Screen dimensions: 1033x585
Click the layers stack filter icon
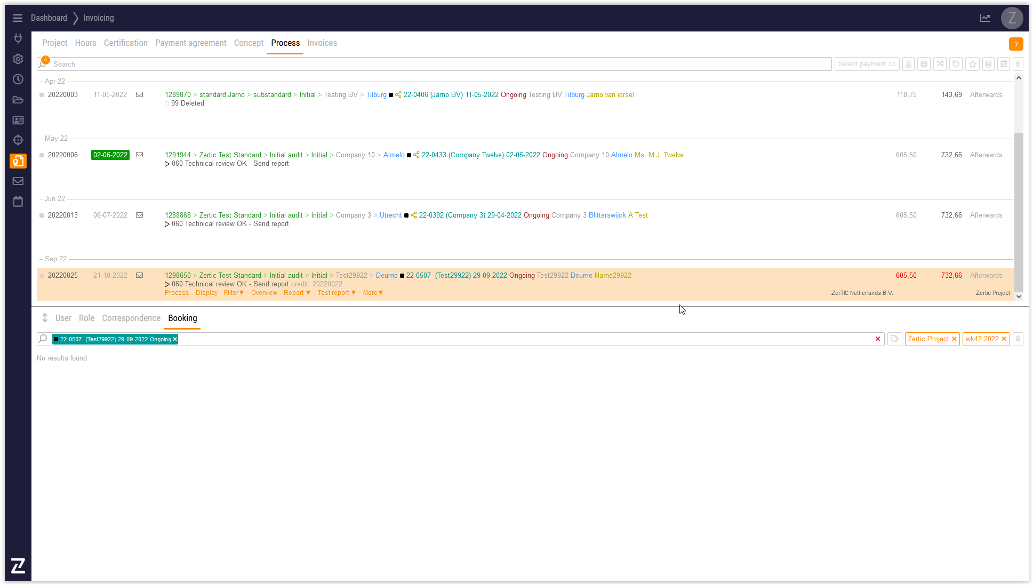924,64
